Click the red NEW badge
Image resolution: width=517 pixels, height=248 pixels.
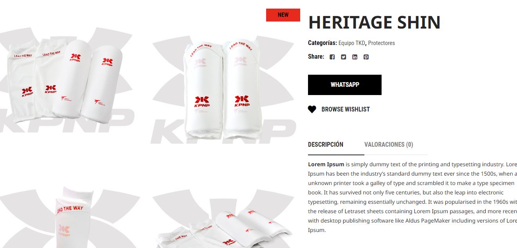(x=283, y=15)
